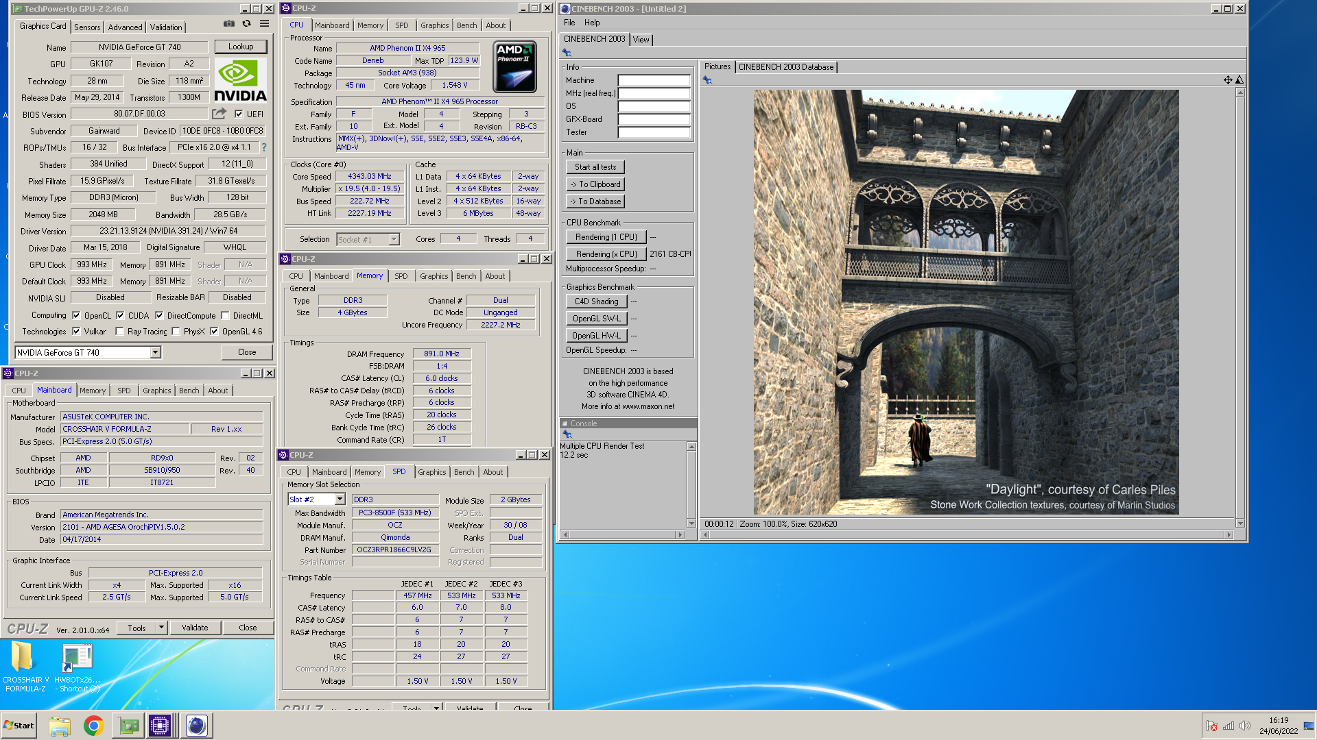The height and width of the screenshot is (740, 1317).
Task: Click the NVIDIA logo in GPU-Z
Action: 240,81
